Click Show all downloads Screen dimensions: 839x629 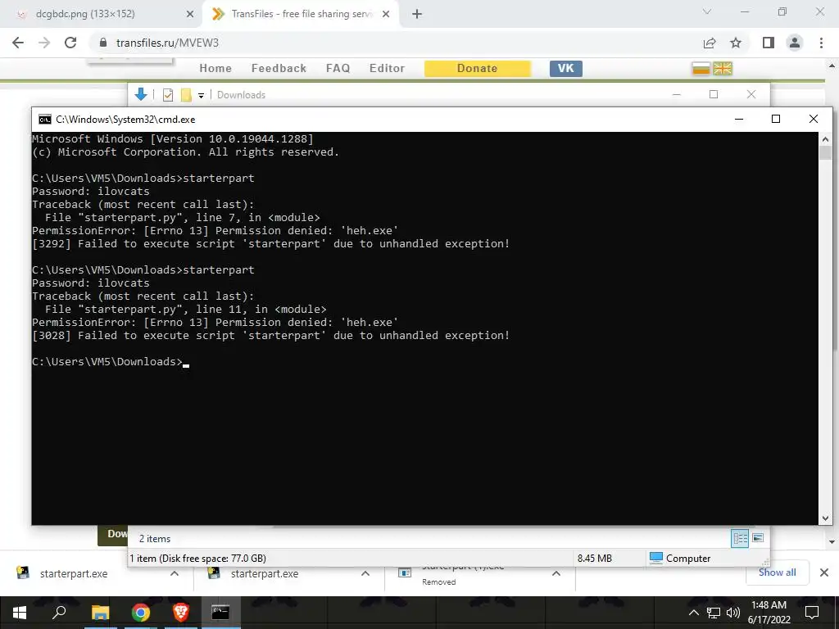pyautogui.click(x=777, y=572)
